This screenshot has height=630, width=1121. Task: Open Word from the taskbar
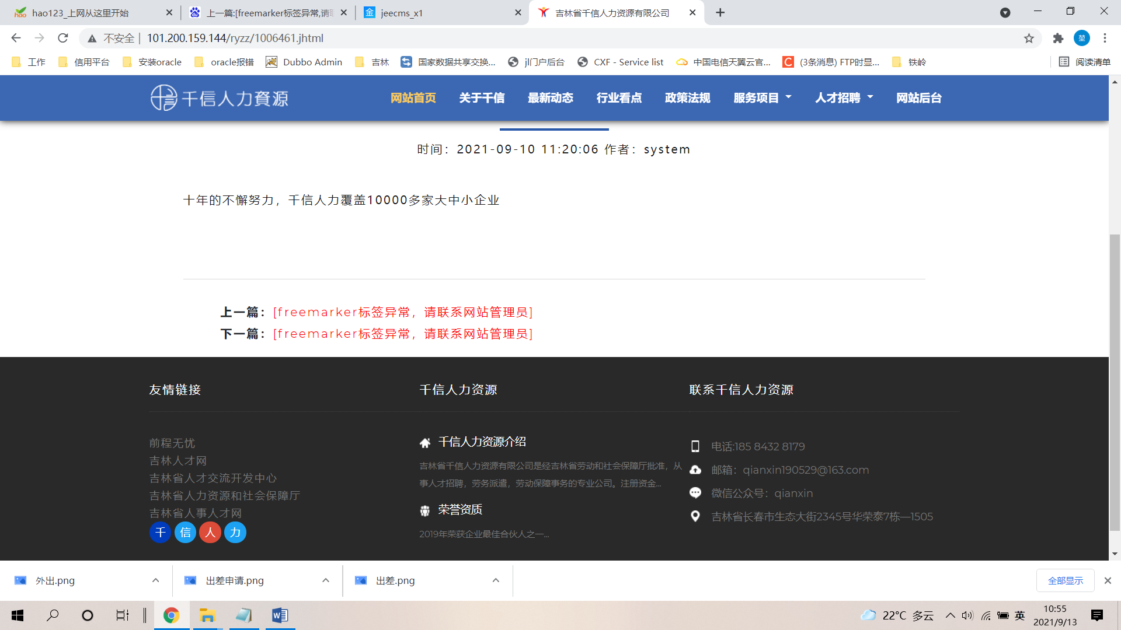click(280, 615)
